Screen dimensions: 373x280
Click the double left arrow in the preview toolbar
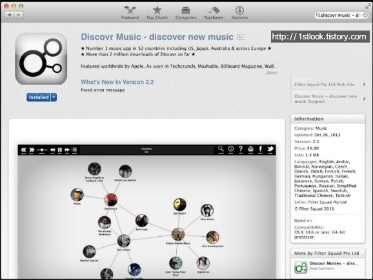coord(23,150)
